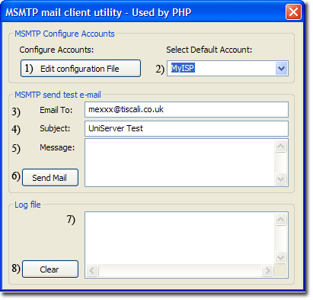Click the Email To input field

click(x=187, y=110)
